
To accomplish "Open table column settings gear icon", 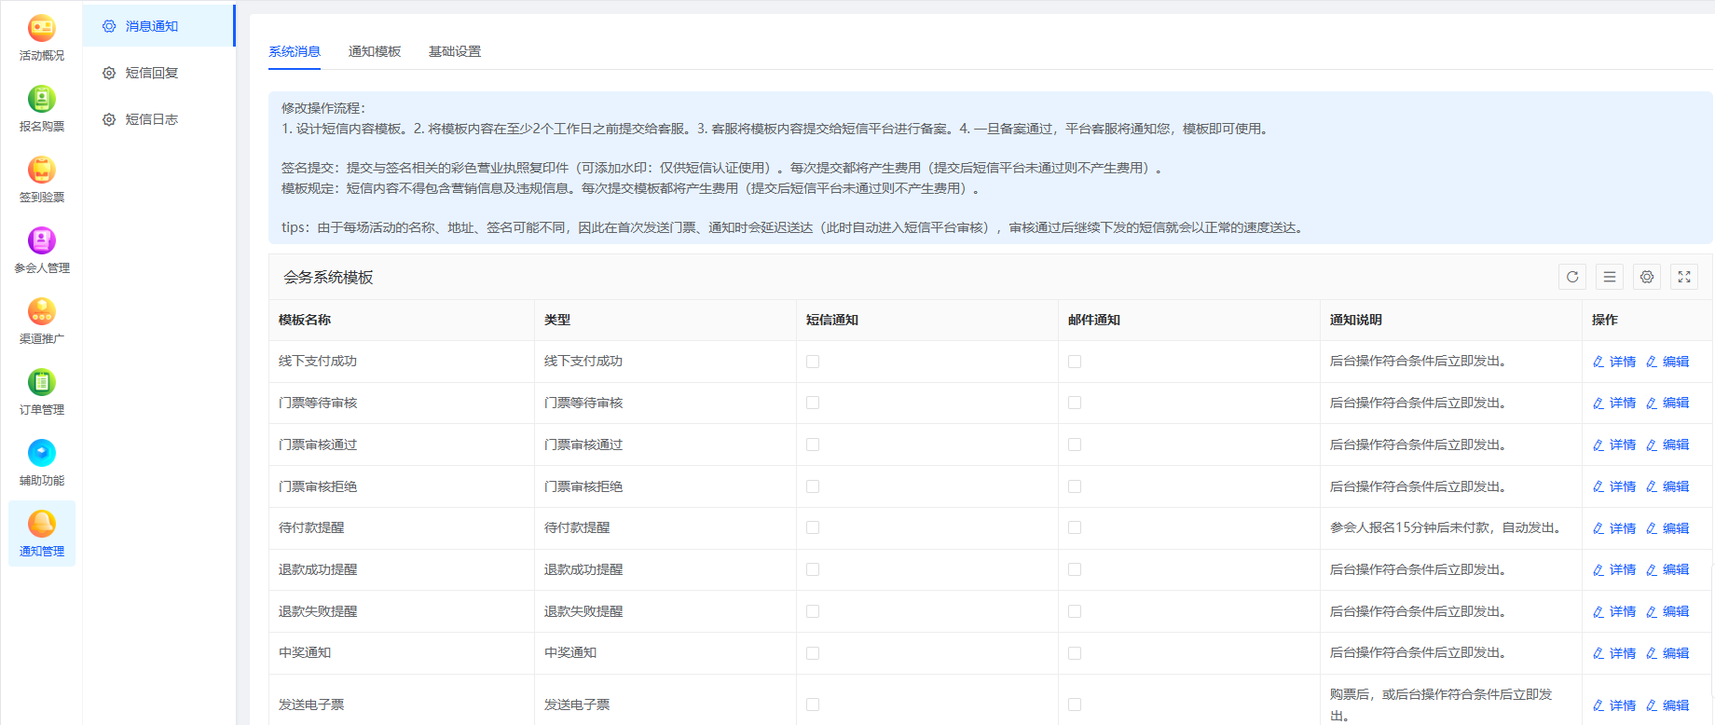I will click(x=1647, y=277).
